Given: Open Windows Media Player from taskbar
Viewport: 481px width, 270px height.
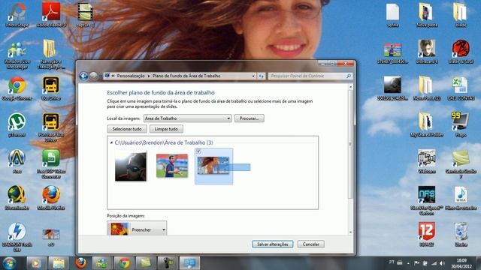Looking at the screenshot, I should coord(37,263).
